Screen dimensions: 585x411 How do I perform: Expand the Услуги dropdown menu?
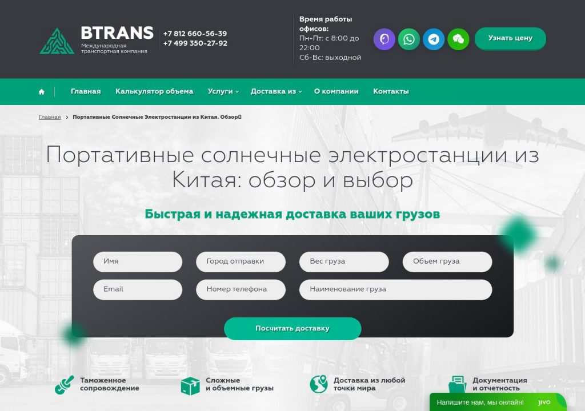[x=222, y=91]
